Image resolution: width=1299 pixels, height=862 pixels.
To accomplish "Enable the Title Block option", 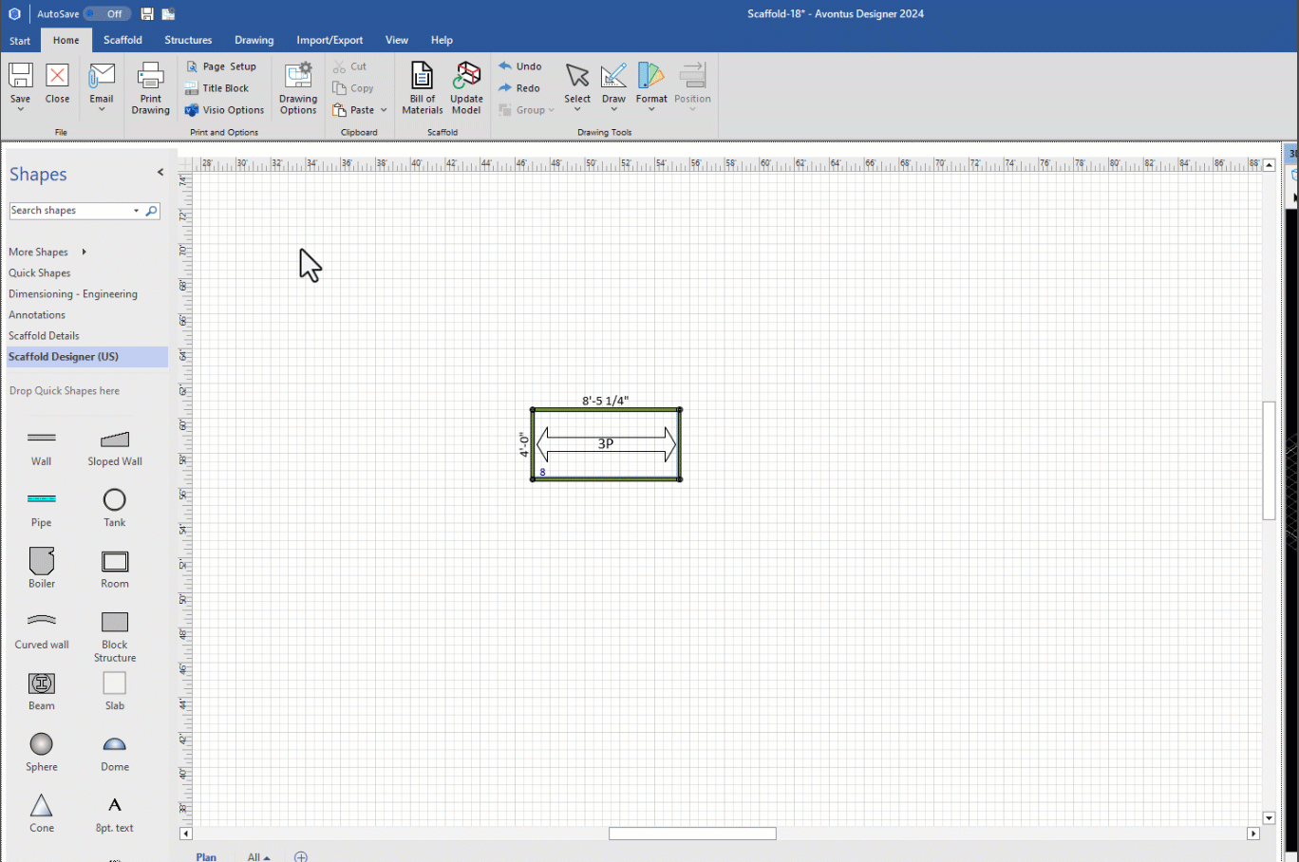I will coord(220,87).
